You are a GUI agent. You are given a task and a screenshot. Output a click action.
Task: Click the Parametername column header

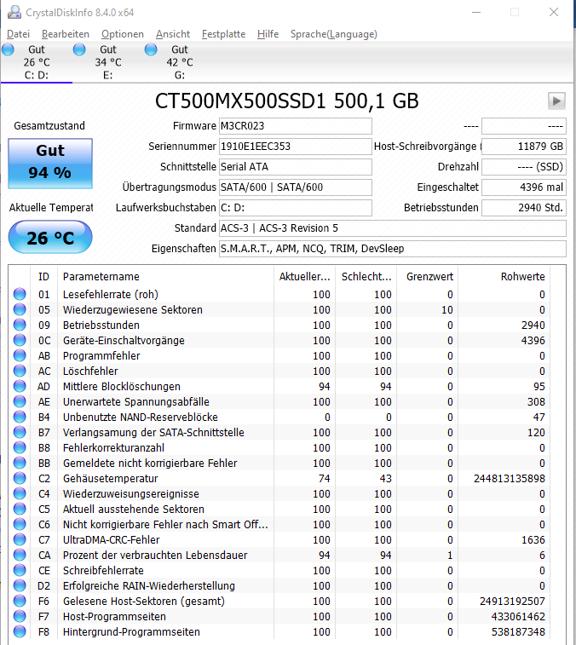pyautogui.click(x=166, y=276)
